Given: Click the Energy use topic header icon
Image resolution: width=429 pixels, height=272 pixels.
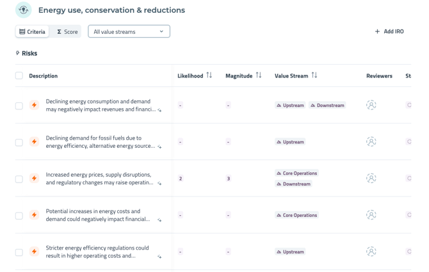Looking at the screenshot, I should (24, 10).
